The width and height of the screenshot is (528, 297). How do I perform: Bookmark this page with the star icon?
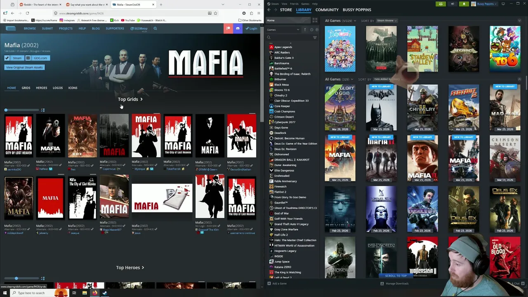[x=215, y=13]
